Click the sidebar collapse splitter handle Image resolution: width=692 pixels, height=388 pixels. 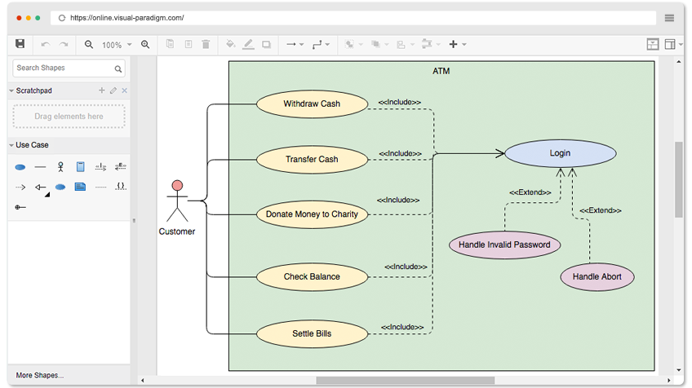[x=134, y=220]
